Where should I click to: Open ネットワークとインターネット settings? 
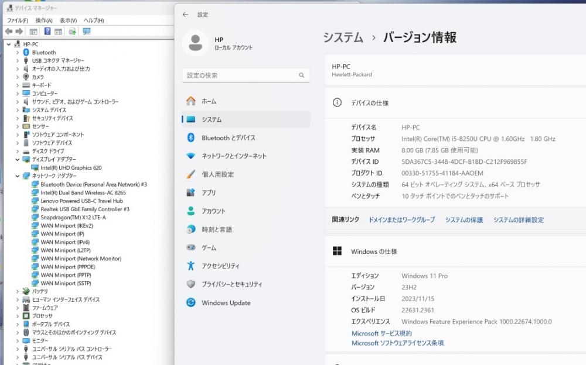pyautogui.click(x=246, y=156)
